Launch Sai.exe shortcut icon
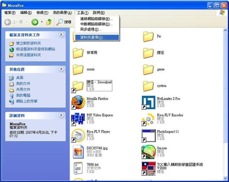 (x=148, y=152)
